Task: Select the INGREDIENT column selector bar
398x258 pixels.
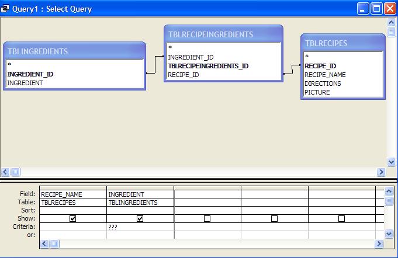Action: click(x=140, y=188)
